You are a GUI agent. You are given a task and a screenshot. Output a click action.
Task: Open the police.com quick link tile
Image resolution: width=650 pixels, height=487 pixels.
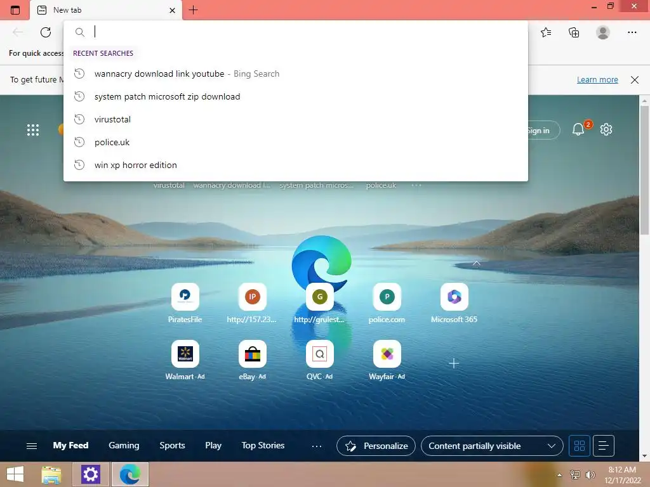(x=387, y=303)
